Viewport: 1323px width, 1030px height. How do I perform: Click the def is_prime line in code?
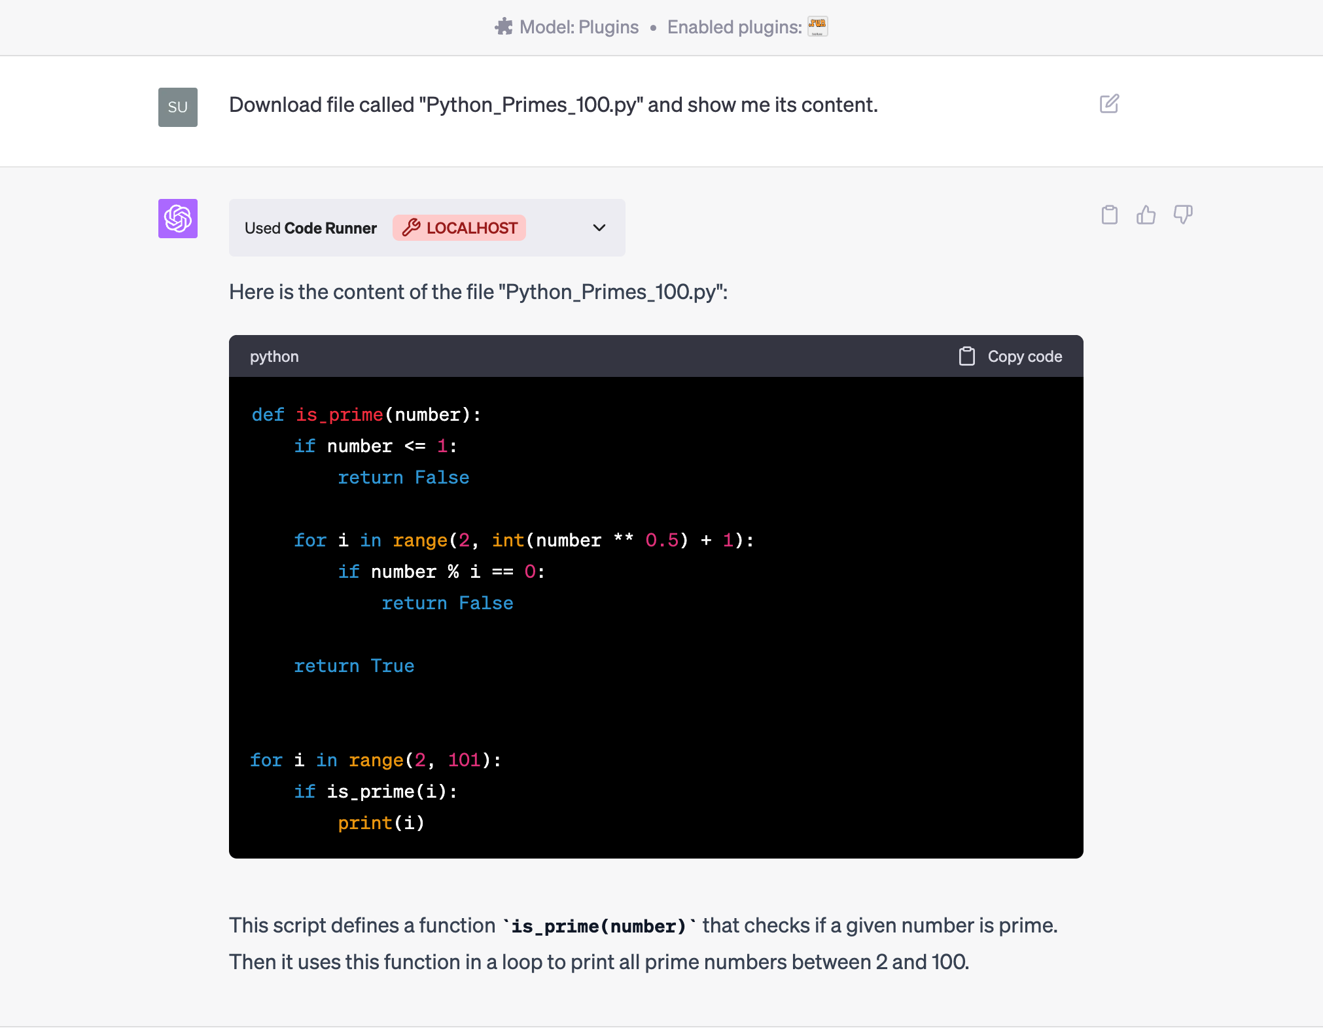(x=366, y=415)
